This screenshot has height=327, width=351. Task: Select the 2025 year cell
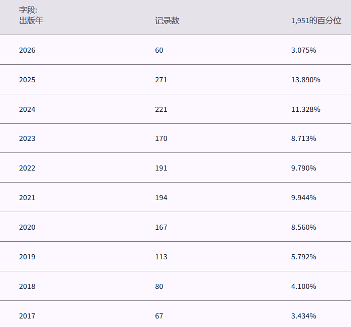point(27,80)
